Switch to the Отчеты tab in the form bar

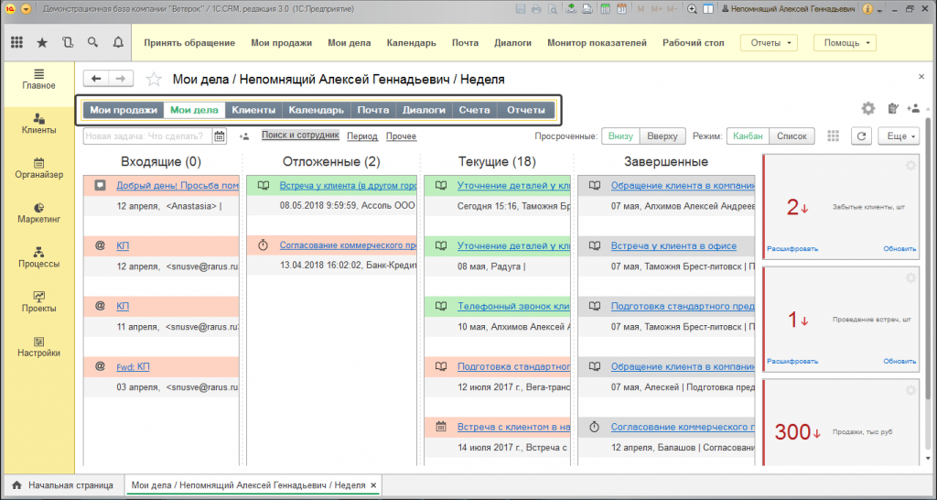[x=526, y=110]
